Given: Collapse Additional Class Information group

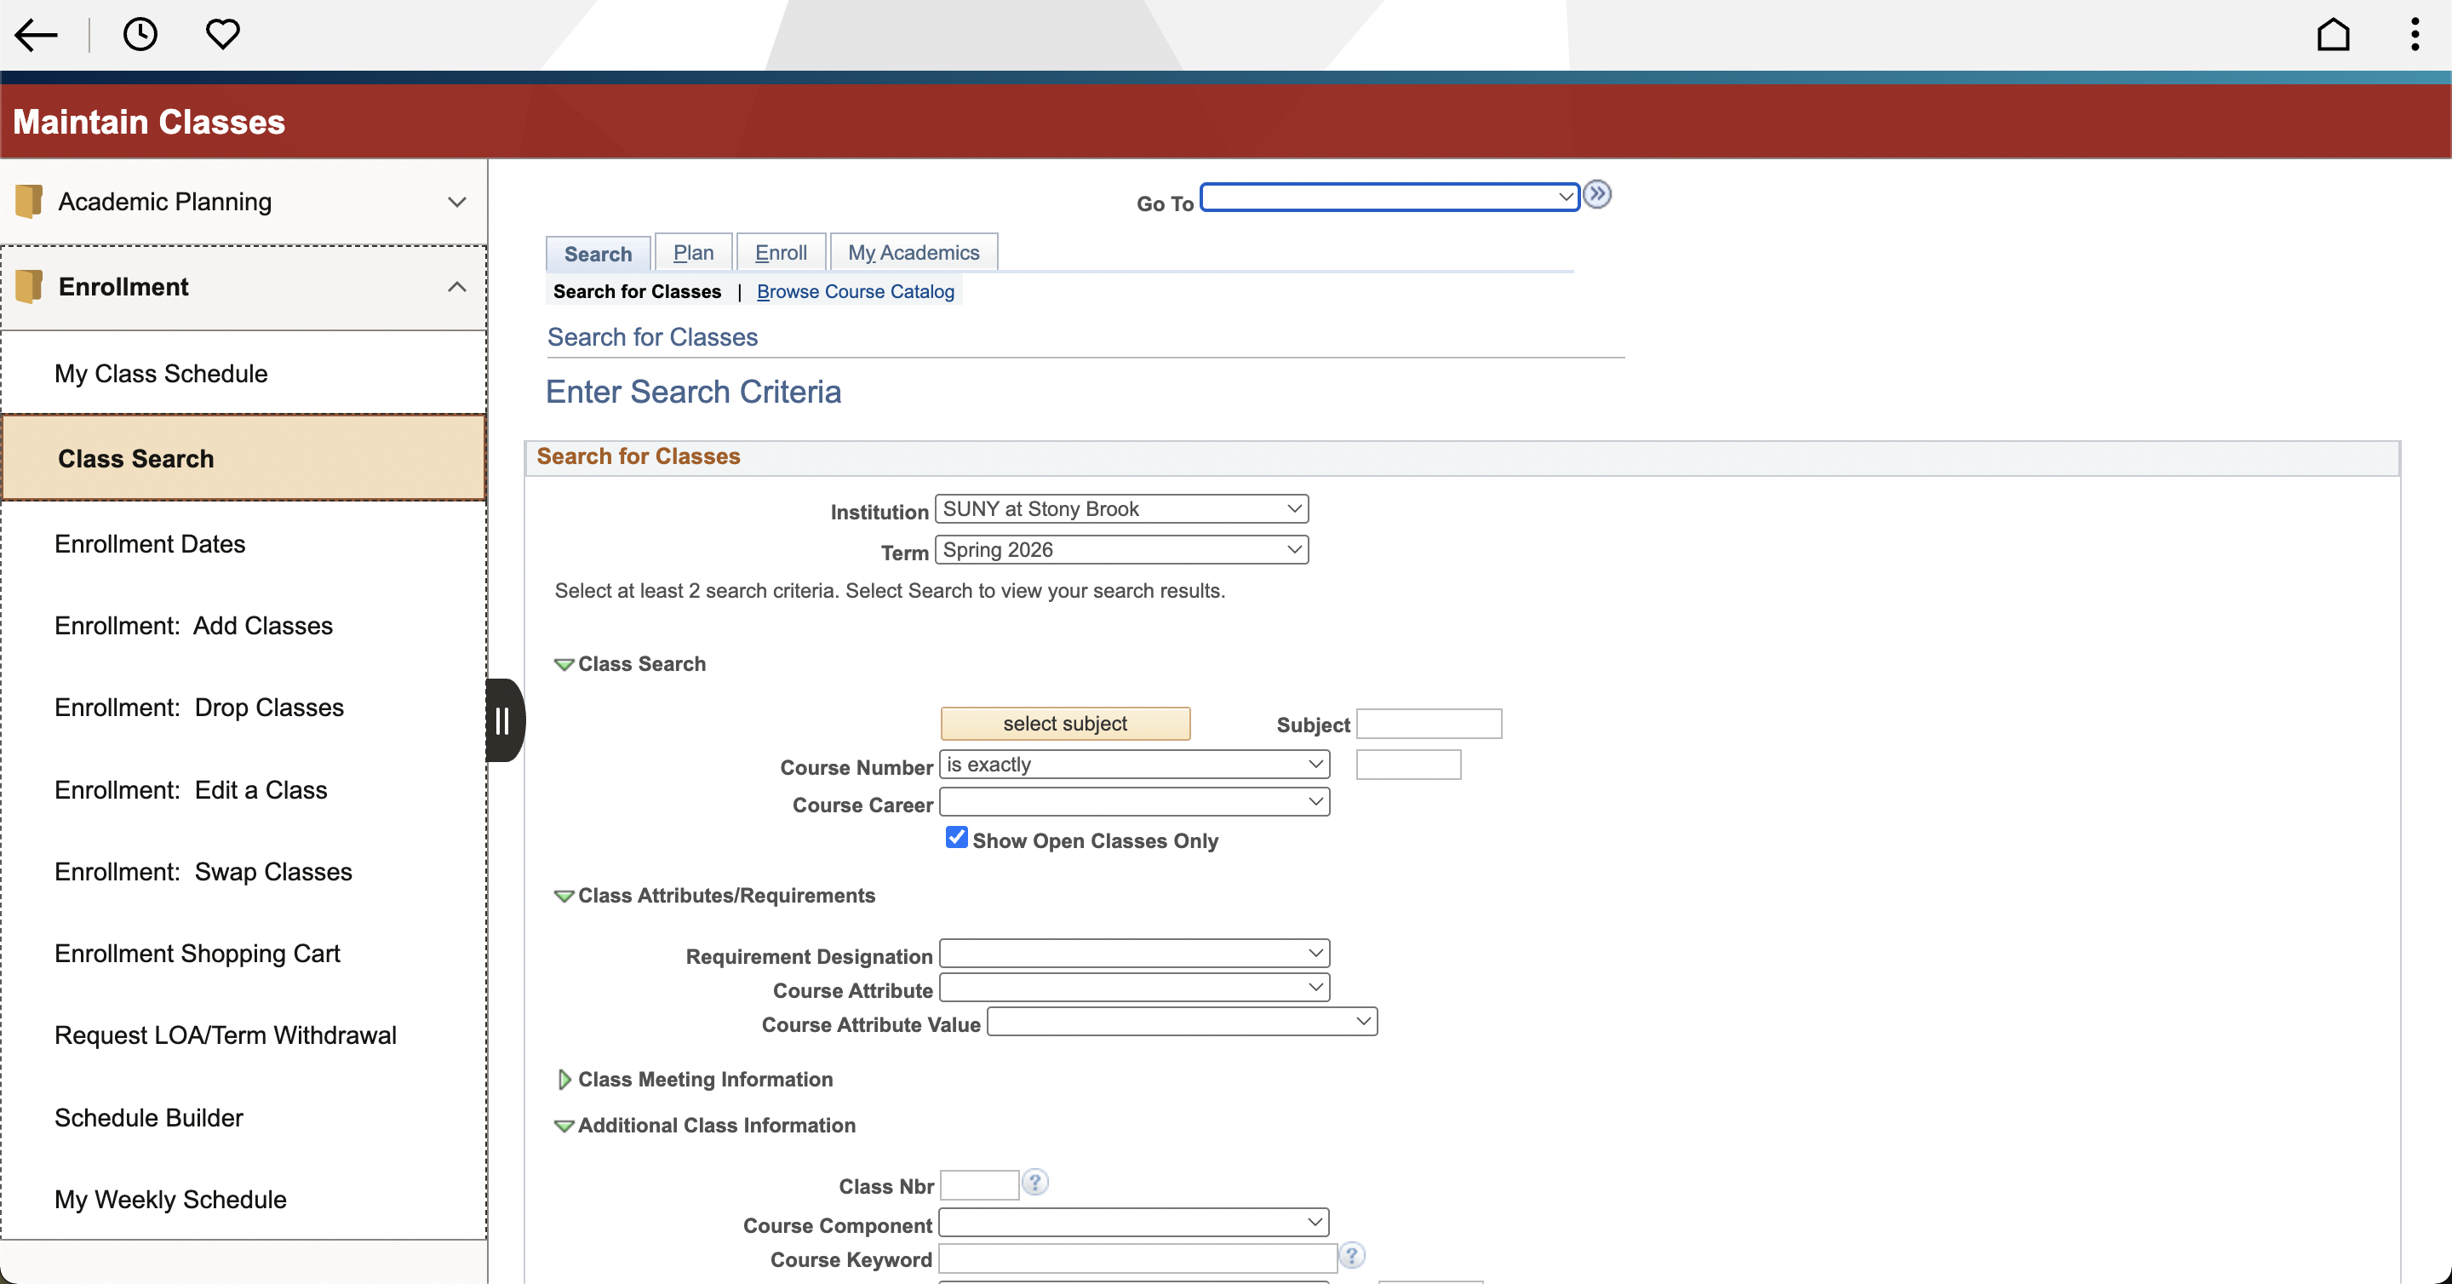Looking at the screenshot, I should (x=564, y=1126).
